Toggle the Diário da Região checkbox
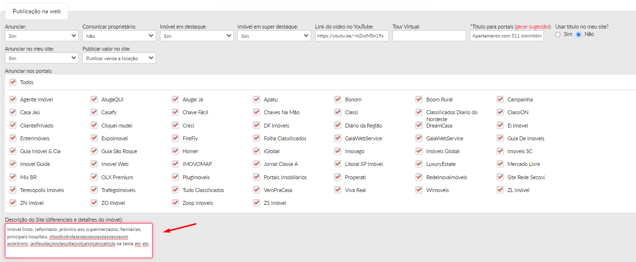636x262 pixels. point(338,126)
